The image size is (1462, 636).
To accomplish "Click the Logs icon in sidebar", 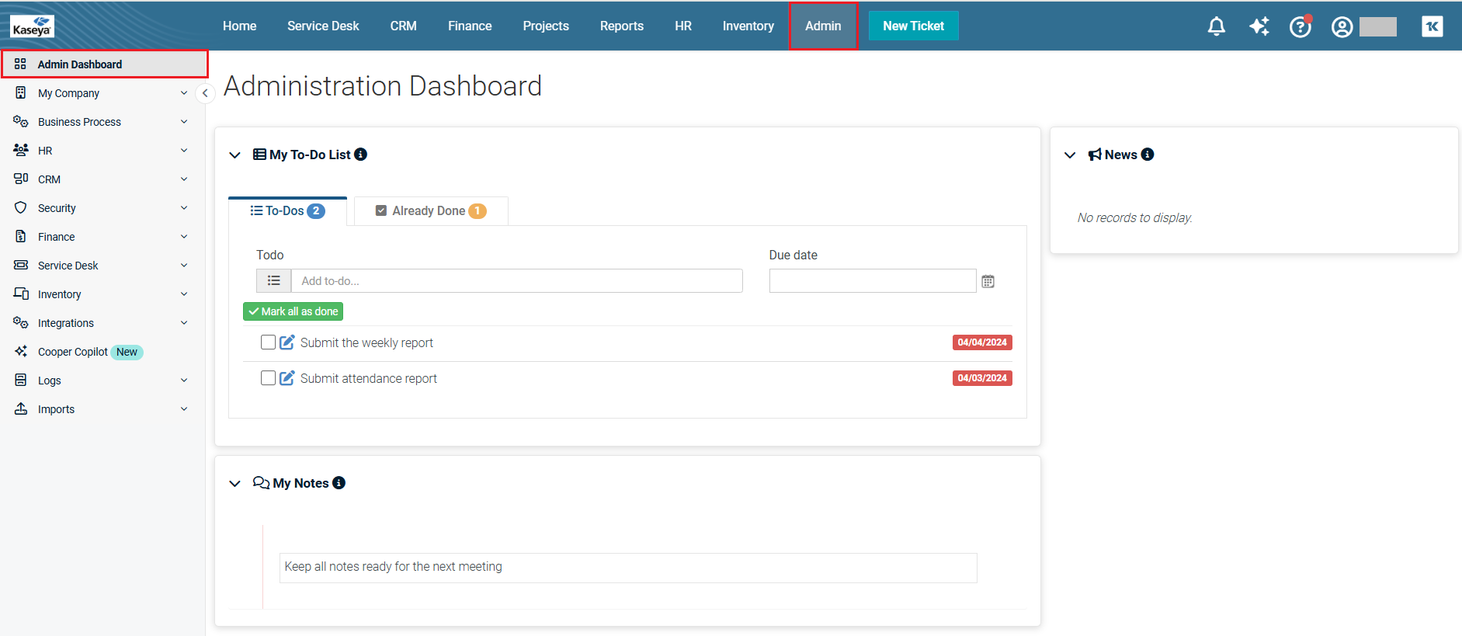I will point(21,381).
